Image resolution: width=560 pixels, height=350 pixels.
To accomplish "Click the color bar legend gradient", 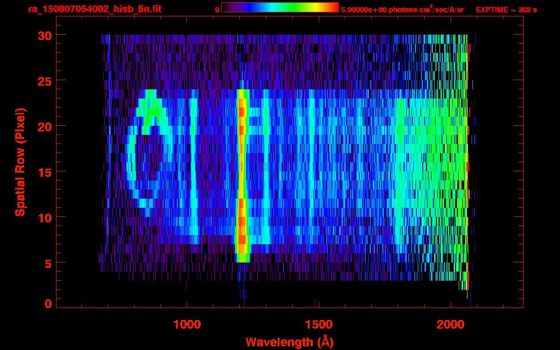I will pos(280,8).
